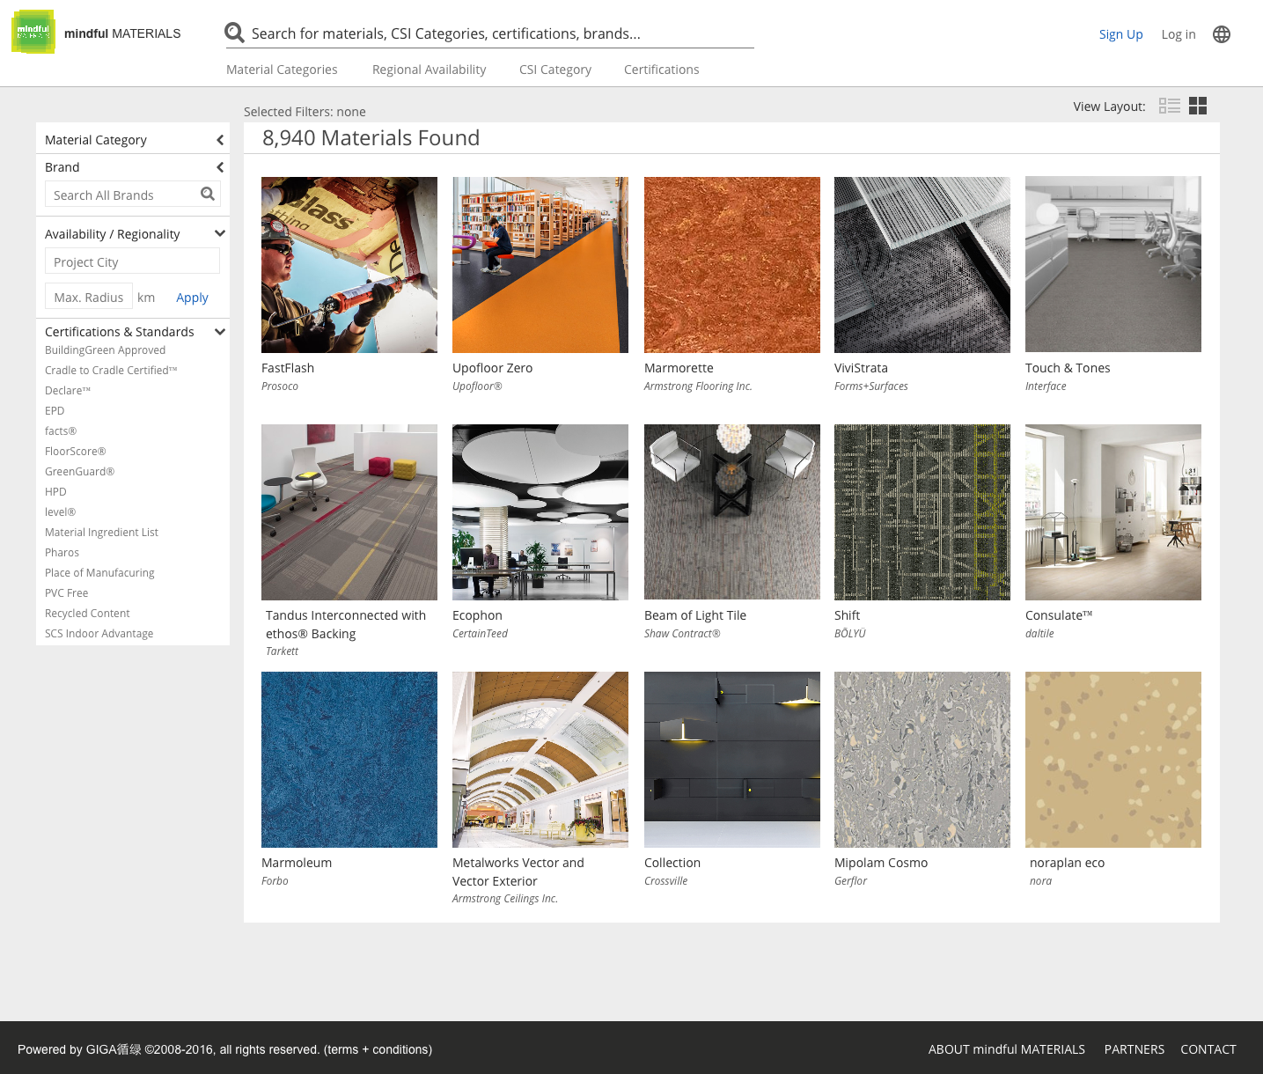This screenshot has width=1263, height=1074.
Task: Open the Touch & Tones thumbnail
Action: pos(1113,264)
